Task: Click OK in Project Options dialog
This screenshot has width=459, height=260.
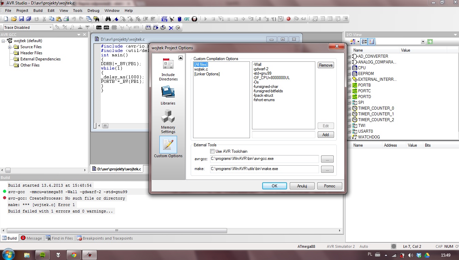Action: 274,186
